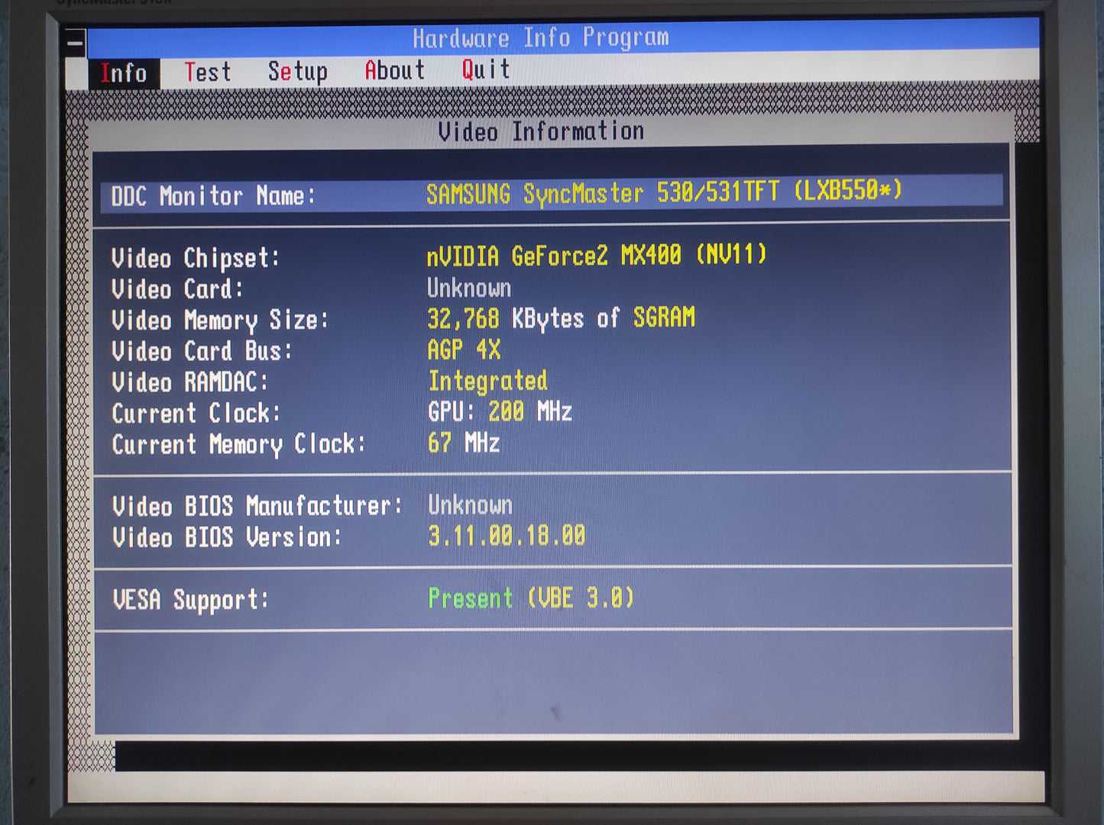Click the Video Card Bus label
Image resolution: width=1104 pixels, height=825 pixels.
202,351
